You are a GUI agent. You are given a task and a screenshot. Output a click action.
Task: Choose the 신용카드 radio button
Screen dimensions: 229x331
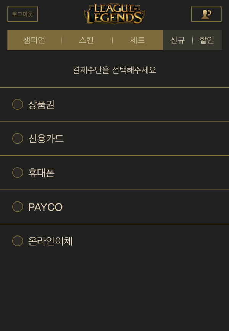coord(18,139)
